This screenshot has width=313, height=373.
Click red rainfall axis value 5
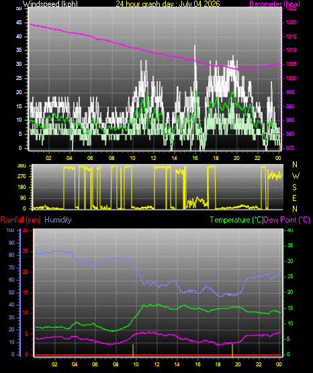coord(26,334)
